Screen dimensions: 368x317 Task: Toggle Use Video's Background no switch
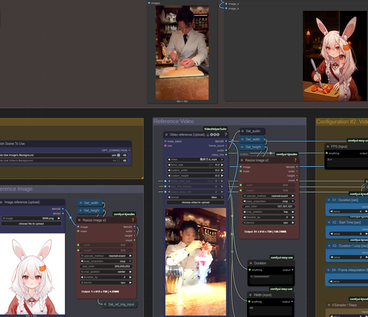click(119, 161)
